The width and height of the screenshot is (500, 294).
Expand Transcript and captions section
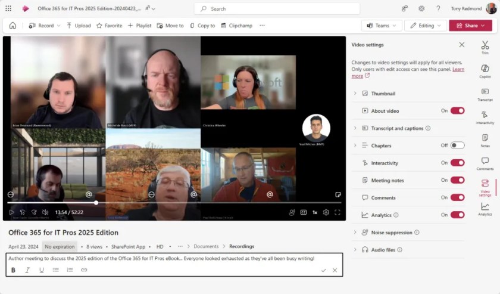tap(355, 128)
